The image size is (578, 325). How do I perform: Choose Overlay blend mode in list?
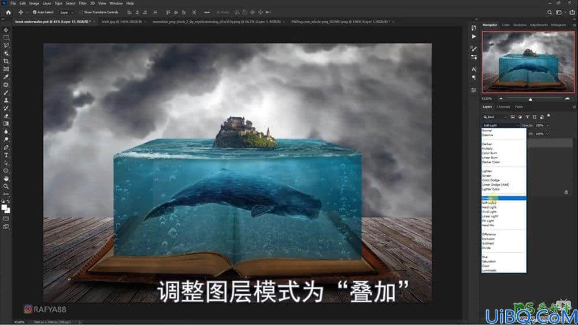pos(503,198)
